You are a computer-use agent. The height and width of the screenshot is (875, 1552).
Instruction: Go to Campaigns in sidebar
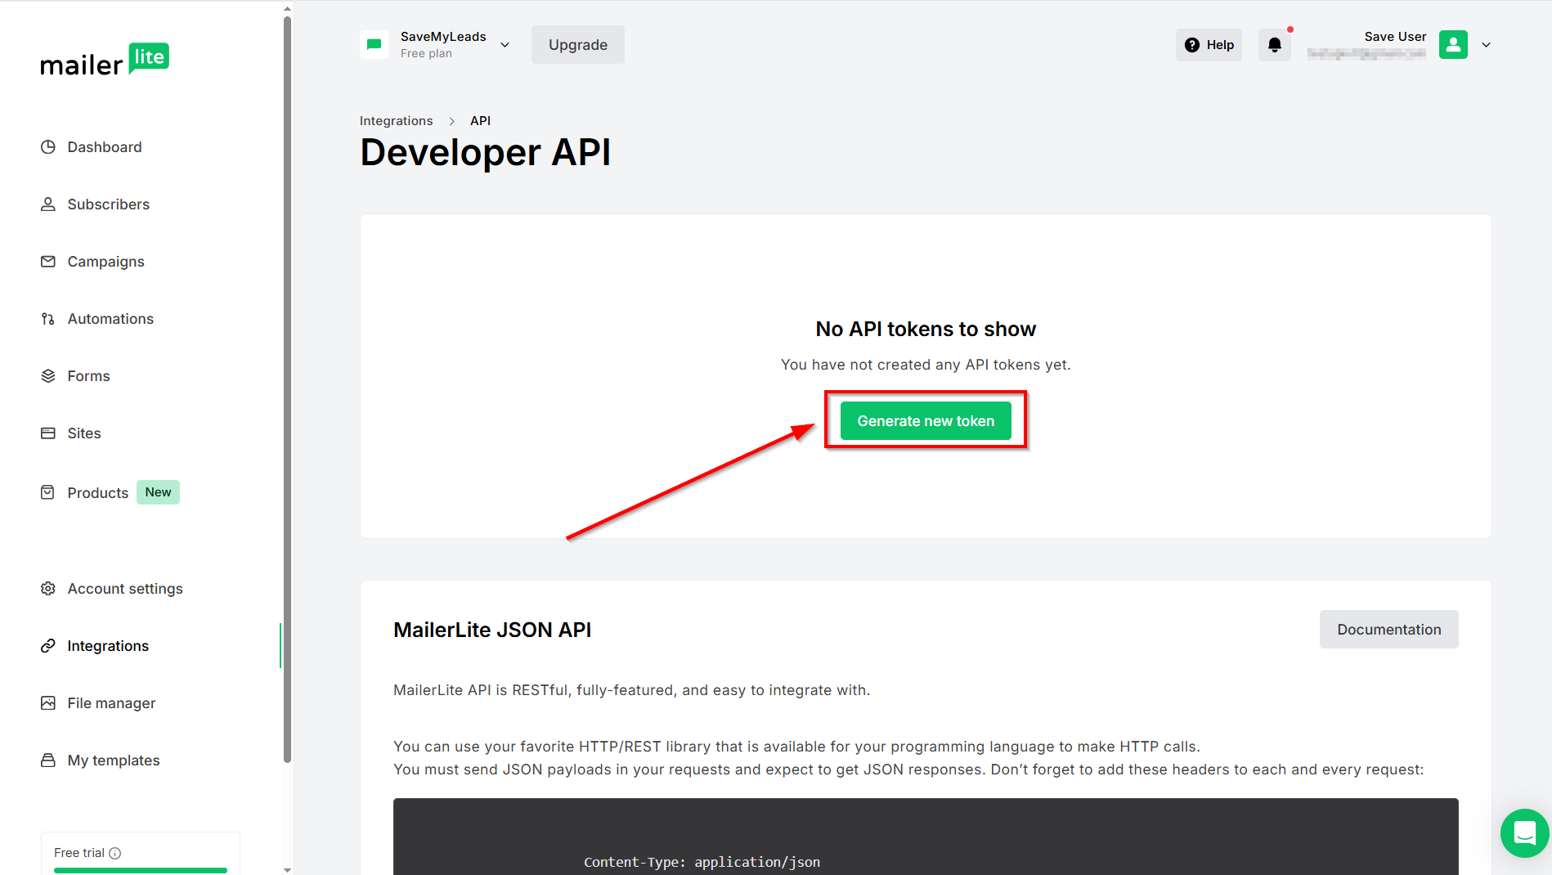pos(105,262)
